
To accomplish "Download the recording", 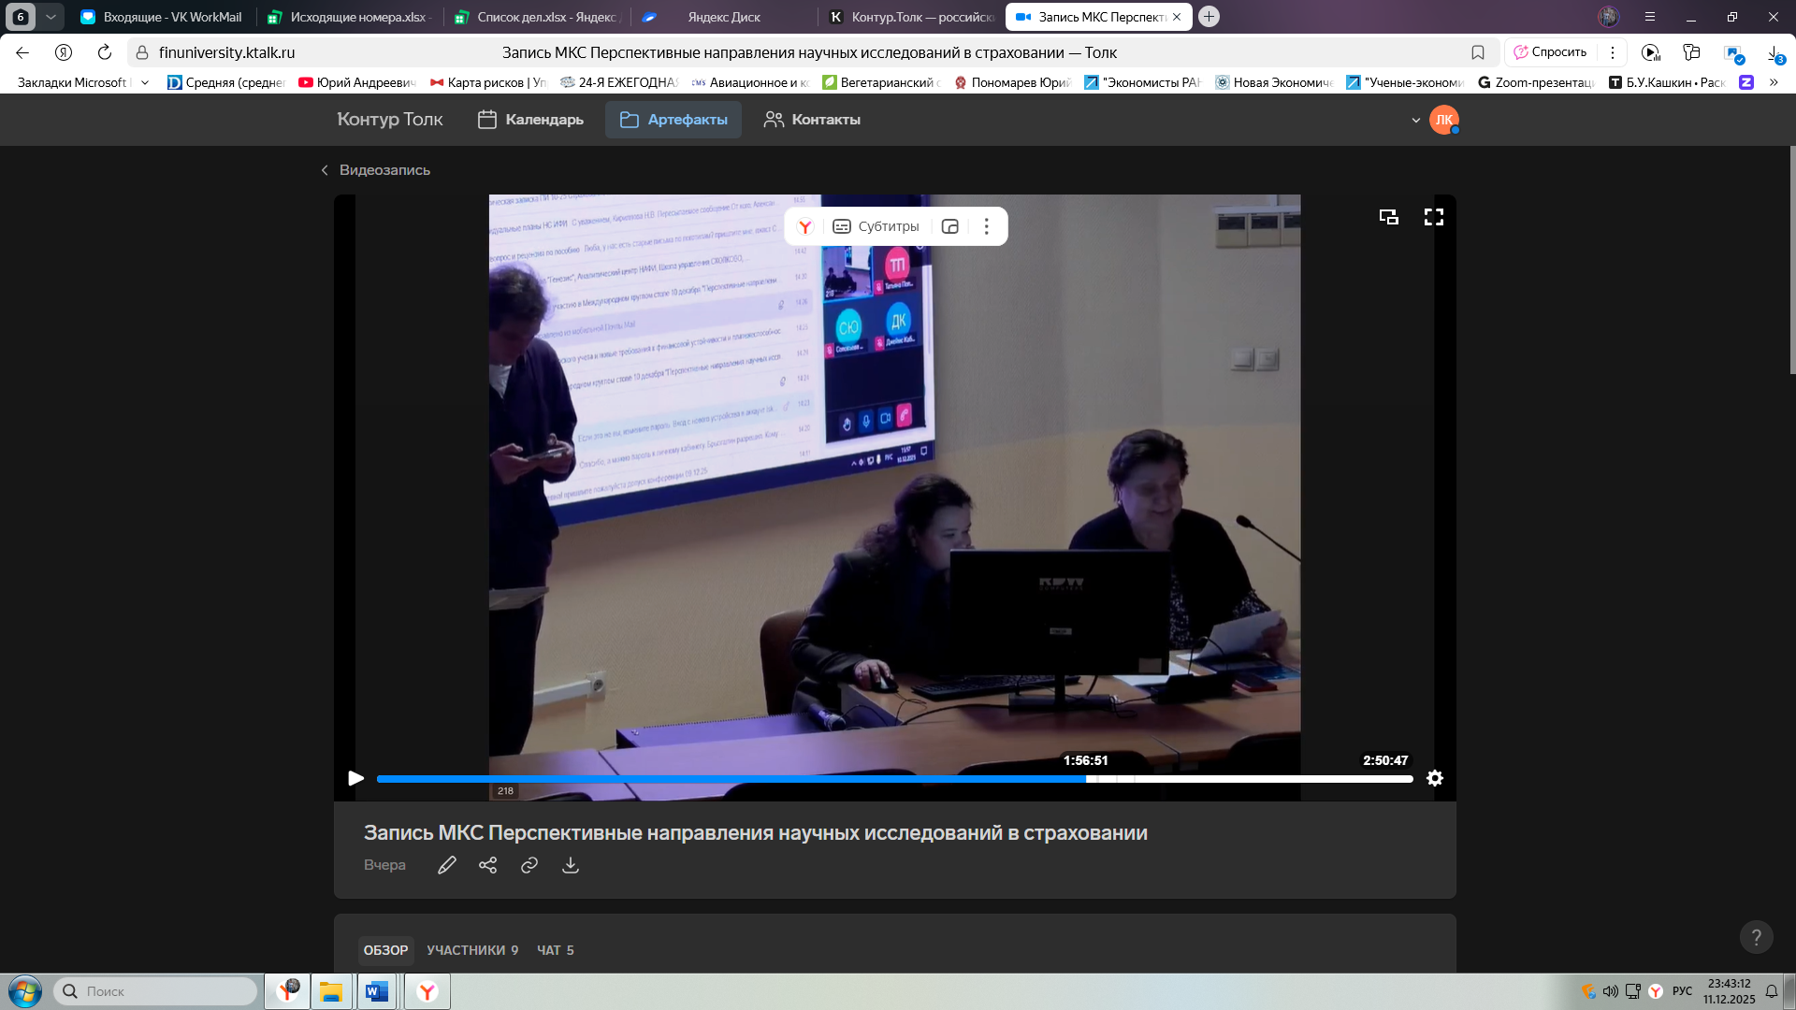I will coord(571,865).
